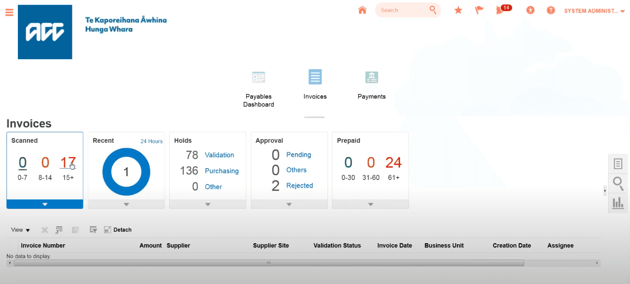Open Pending approval link

tap(299, 155)
